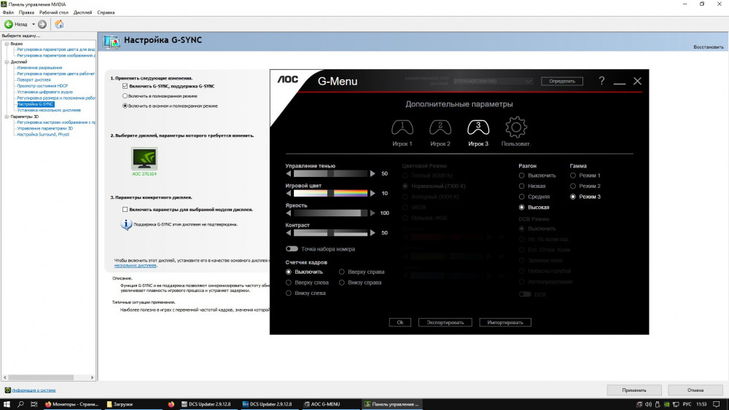Select Включить в оконном и полноэкранном режиме

tap(125, 106)
